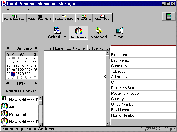This screenshot has width=177, height=132.
Task: Click Address Books list scroll down arrow
Action: click(x=40, y=125)
